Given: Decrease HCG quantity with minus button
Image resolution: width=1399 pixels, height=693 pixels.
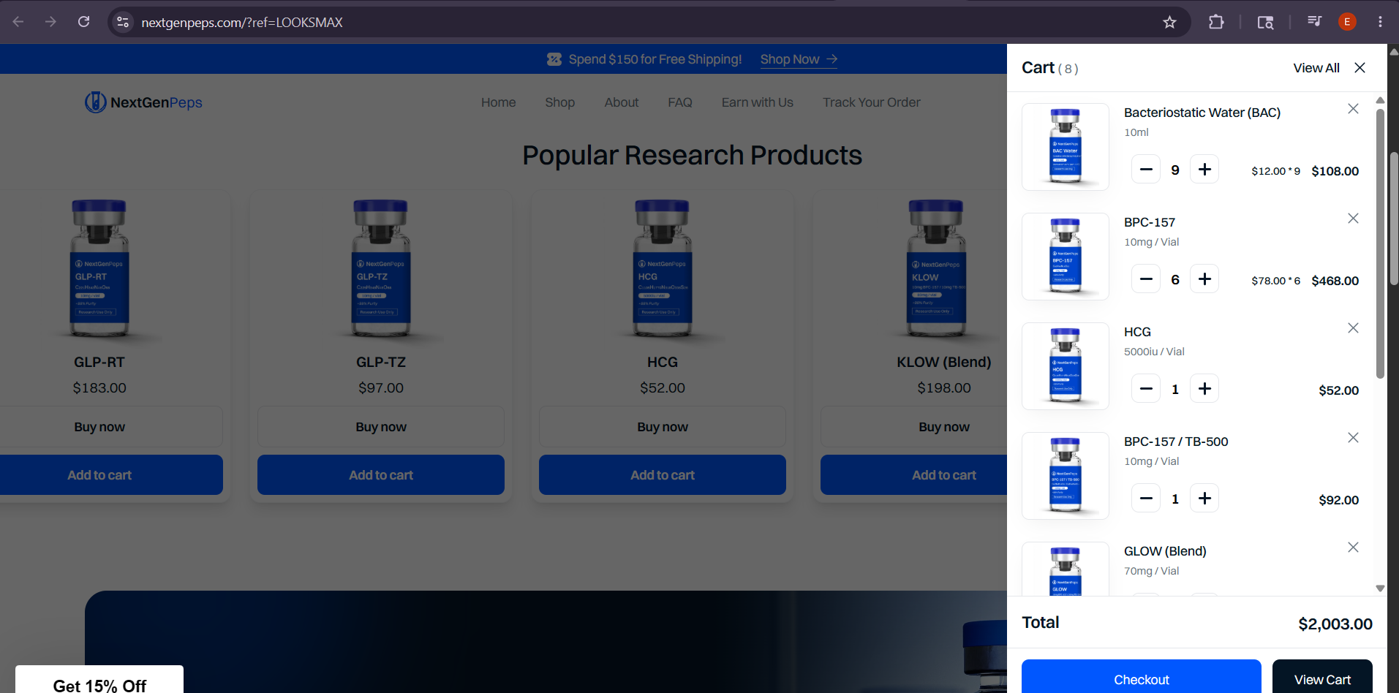Looking at the screenshot, I should 1146,389.
